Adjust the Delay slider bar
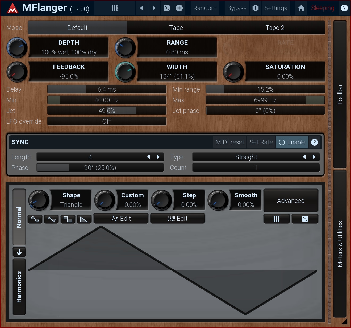351x328 pixels. coord(107,89)
